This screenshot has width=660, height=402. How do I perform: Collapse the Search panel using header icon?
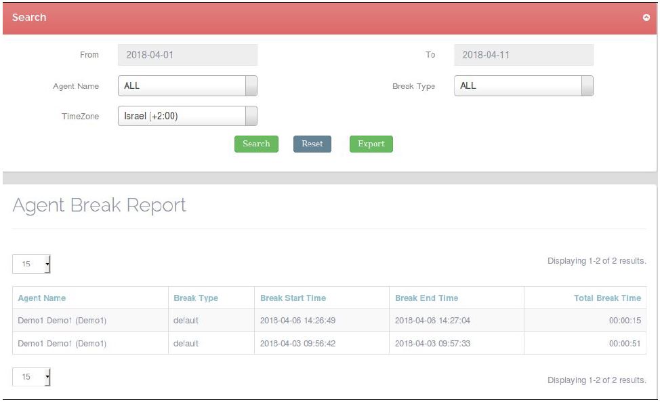tap(646, 18)
